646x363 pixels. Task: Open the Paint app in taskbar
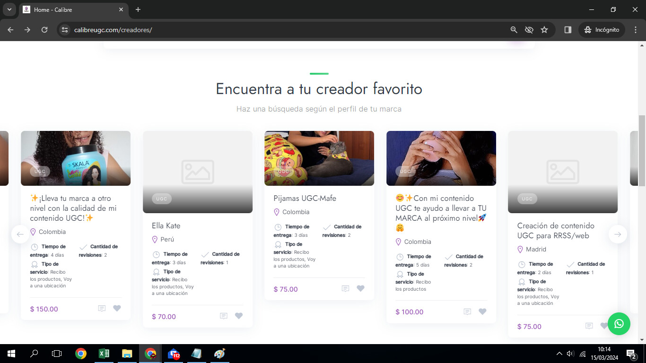(x=219, y=353)
